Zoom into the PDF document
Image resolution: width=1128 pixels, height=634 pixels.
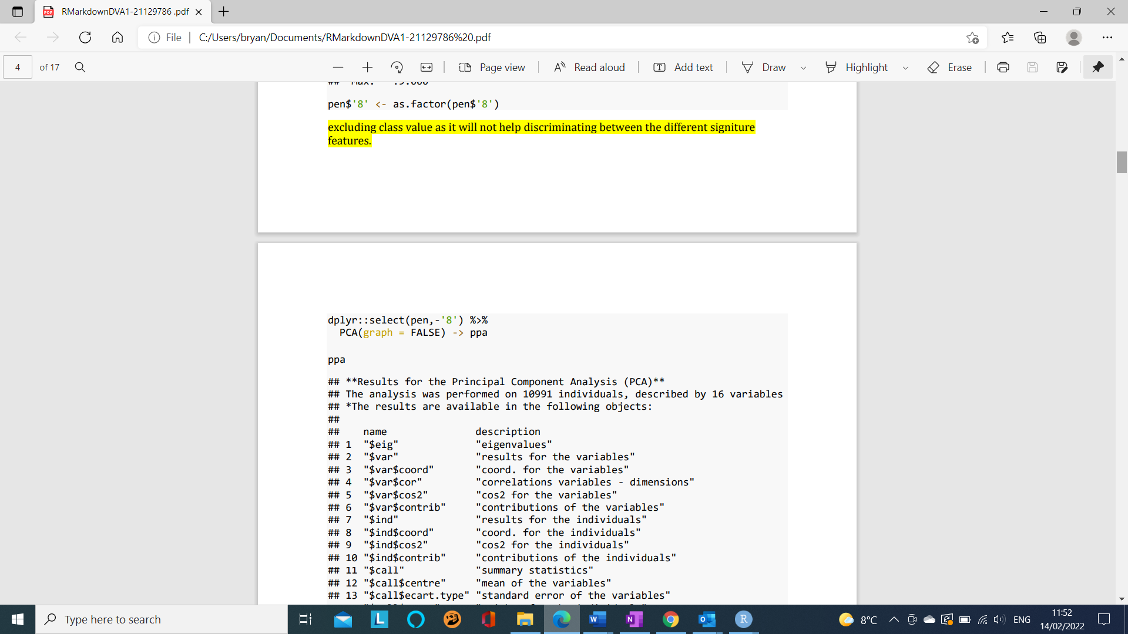point(367,67)
